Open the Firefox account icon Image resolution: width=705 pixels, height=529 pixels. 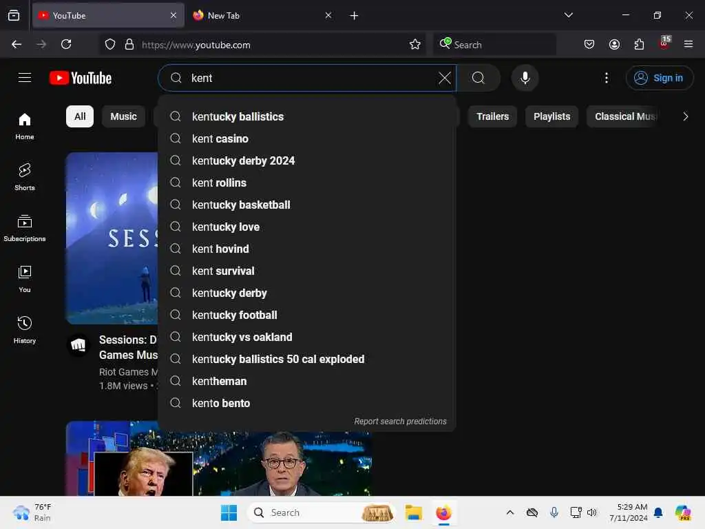(614, 44)
